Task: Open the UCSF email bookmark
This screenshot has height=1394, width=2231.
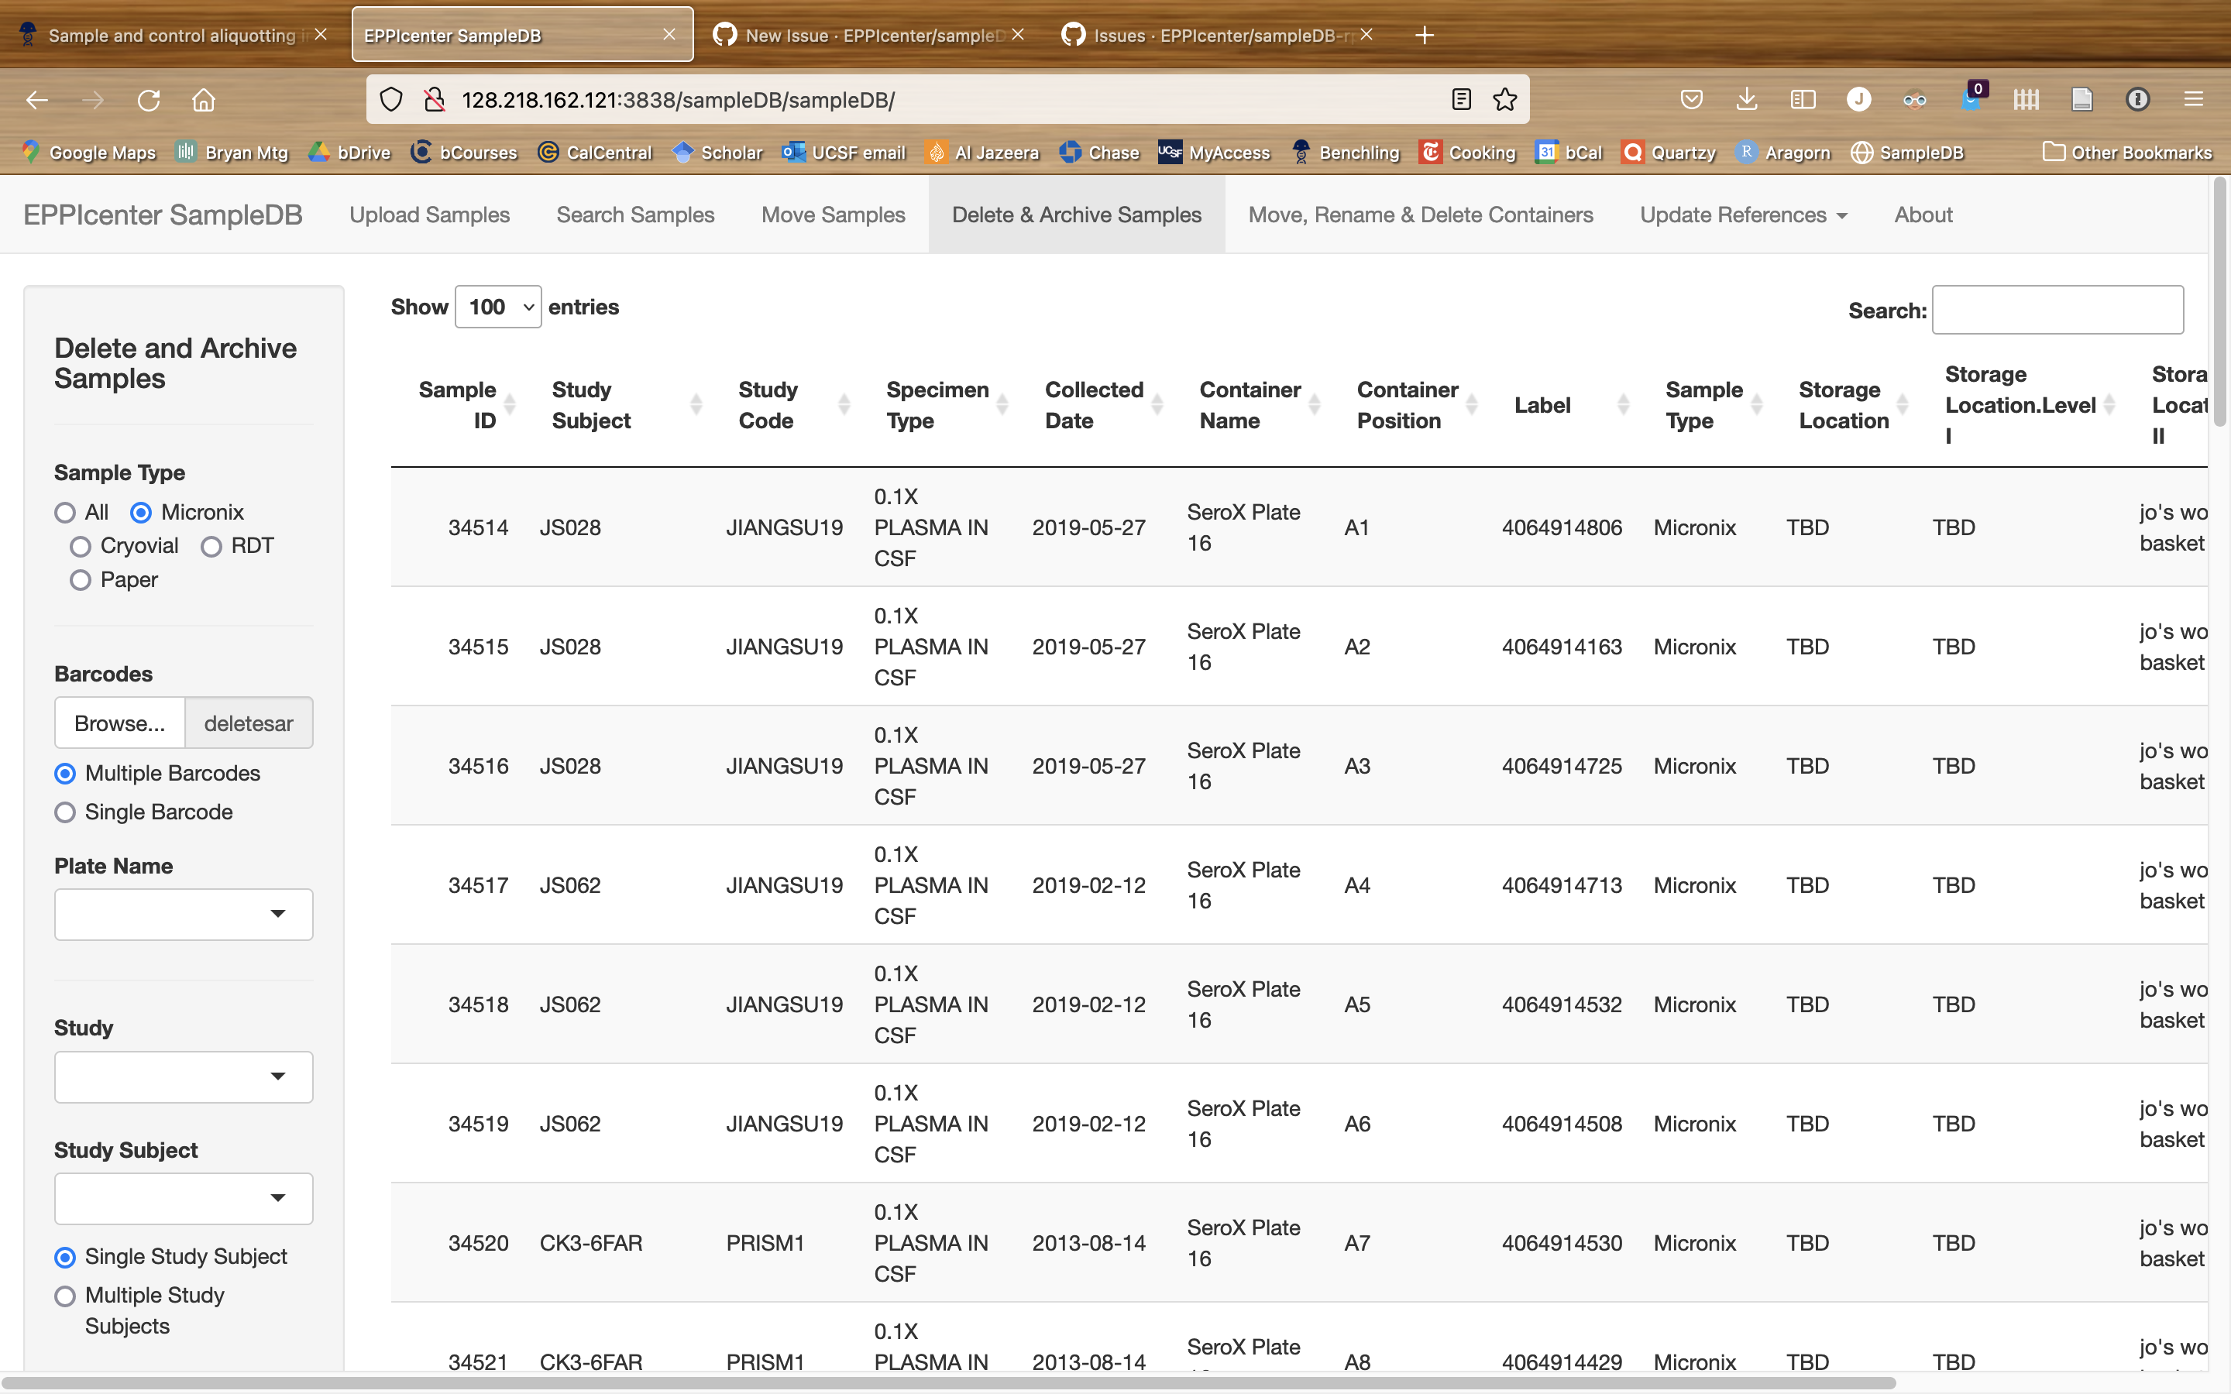Action: (857, 152)
